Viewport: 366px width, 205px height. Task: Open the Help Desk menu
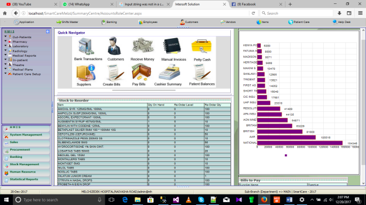pyautogui.click(x=342, y=22)
